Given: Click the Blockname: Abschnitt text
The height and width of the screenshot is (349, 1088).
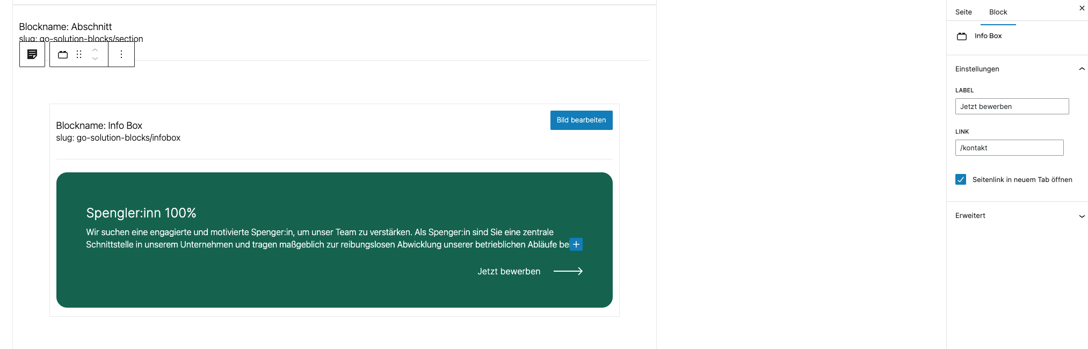Looking at the screenshot, I should (x=66, y=27).
